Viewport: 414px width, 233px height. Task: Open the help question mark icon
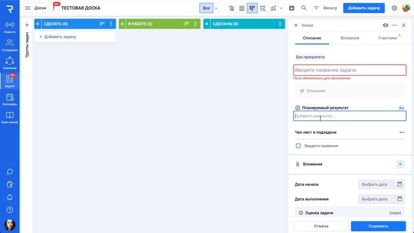[x=10, y=210]
